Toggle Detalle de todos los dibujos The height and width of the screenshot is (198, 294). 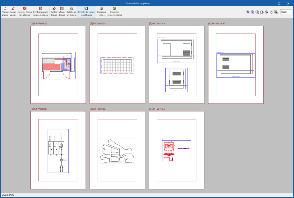coord(86,11)
